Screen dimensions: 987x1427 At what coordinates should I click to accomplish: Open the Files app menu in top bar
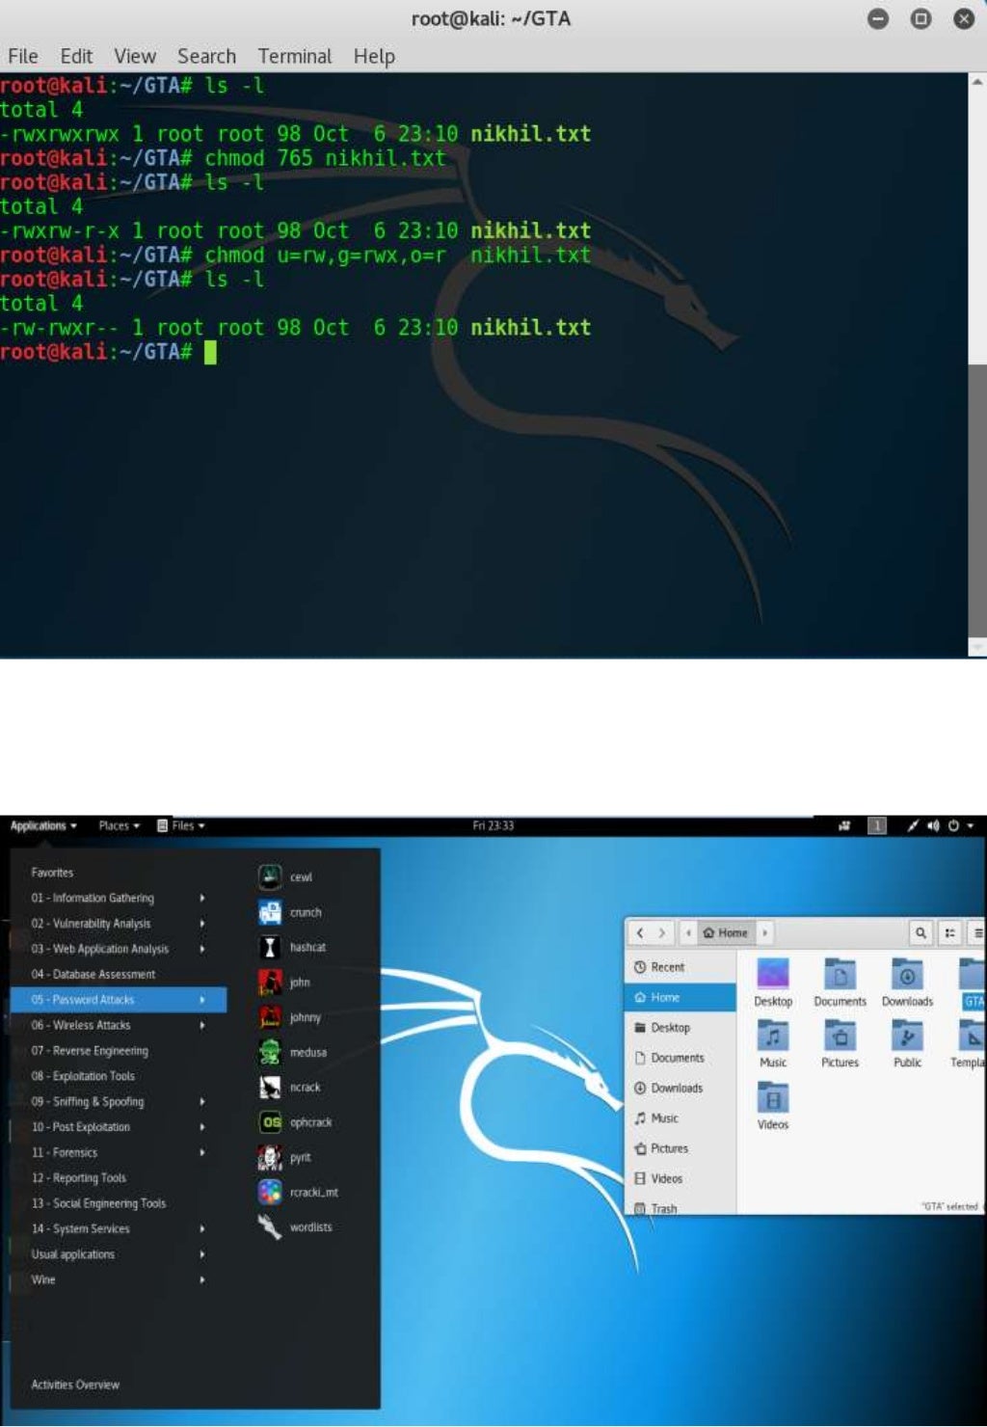tap(180, 825)
